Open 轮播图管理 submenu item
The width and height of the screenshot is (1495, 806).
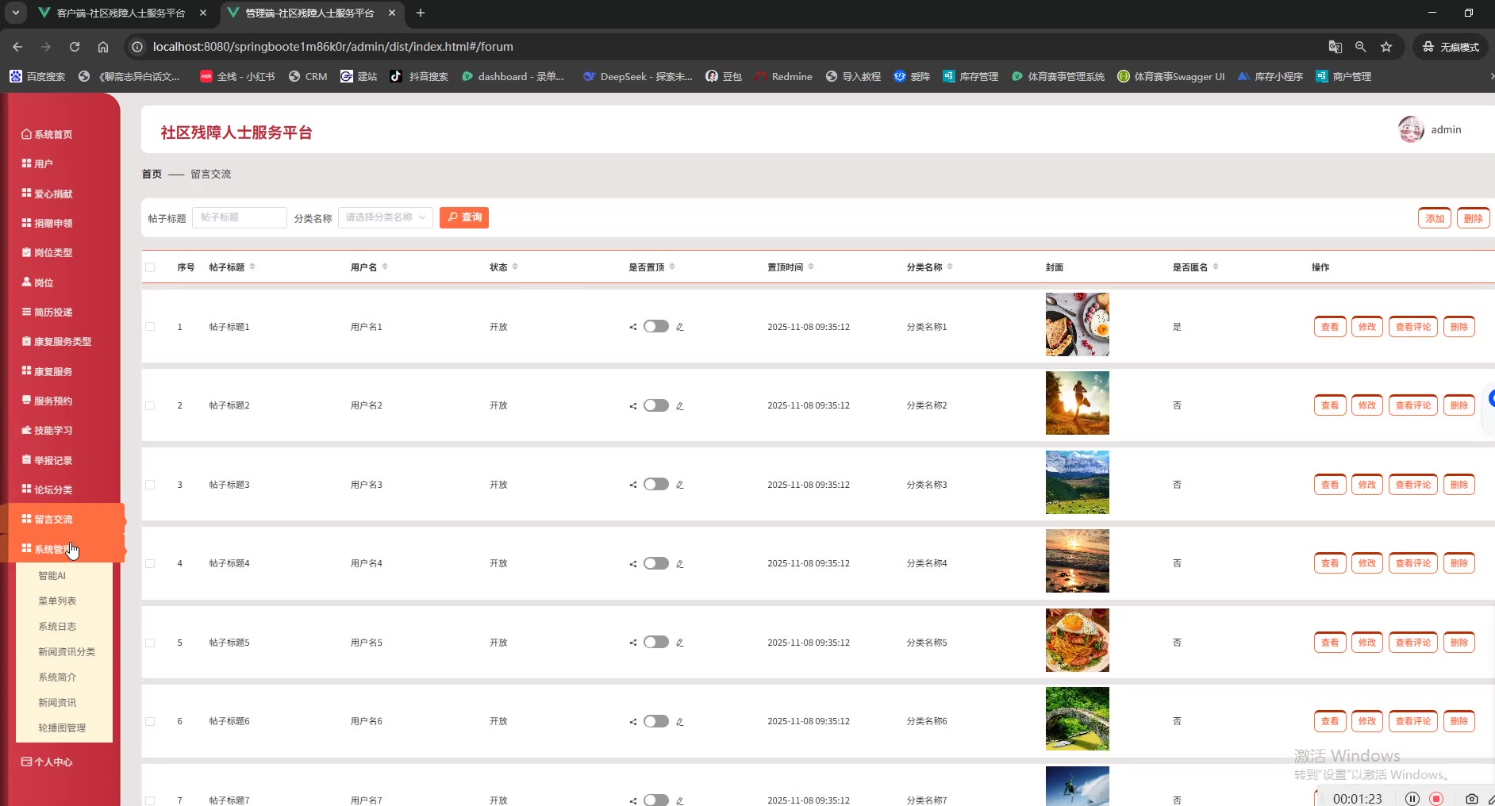62,728
